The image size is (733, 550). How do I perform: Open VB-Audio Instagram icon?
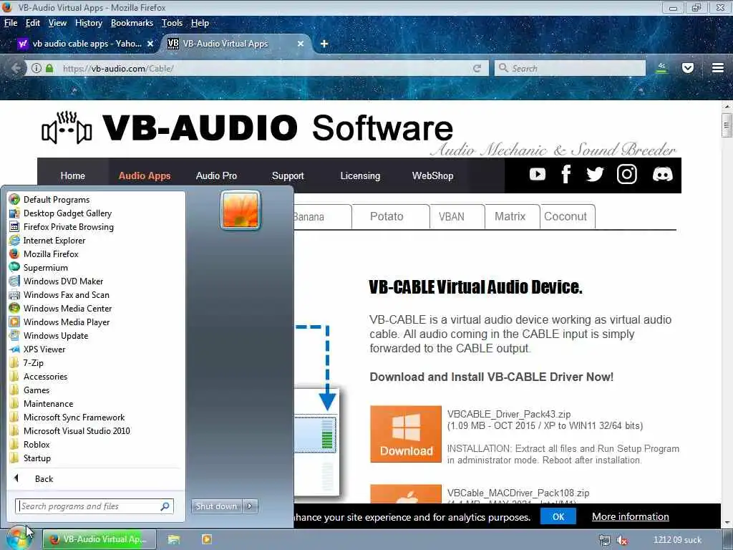[x=627, y=175]
